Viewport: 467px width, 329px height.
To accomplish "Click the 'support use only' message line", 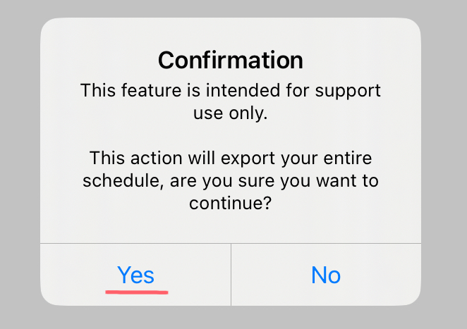I will point(231,101).
